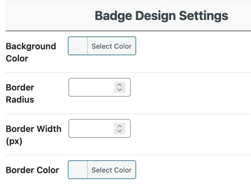Click the Border Width spinner arrows control
The image size is (251, 189).
(120, 128)
